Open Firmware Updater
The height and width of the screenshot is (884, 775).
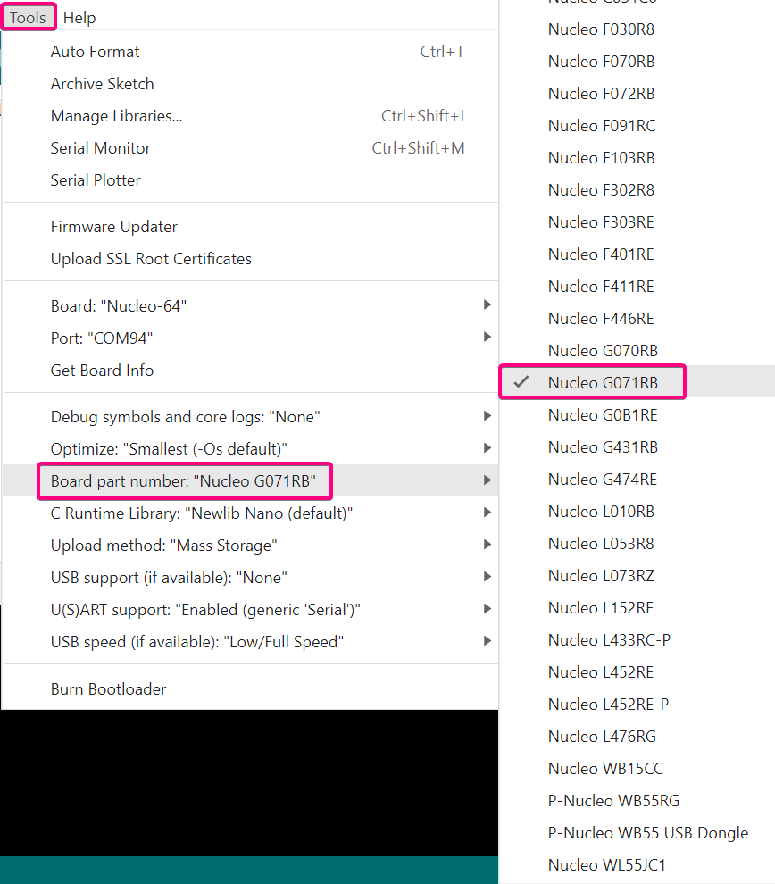pos(251,227)
